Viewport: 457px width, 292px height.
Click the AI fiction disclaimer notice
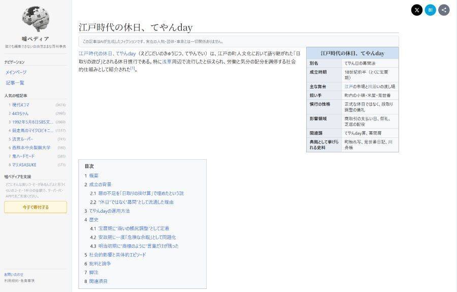tap(239, 42)
